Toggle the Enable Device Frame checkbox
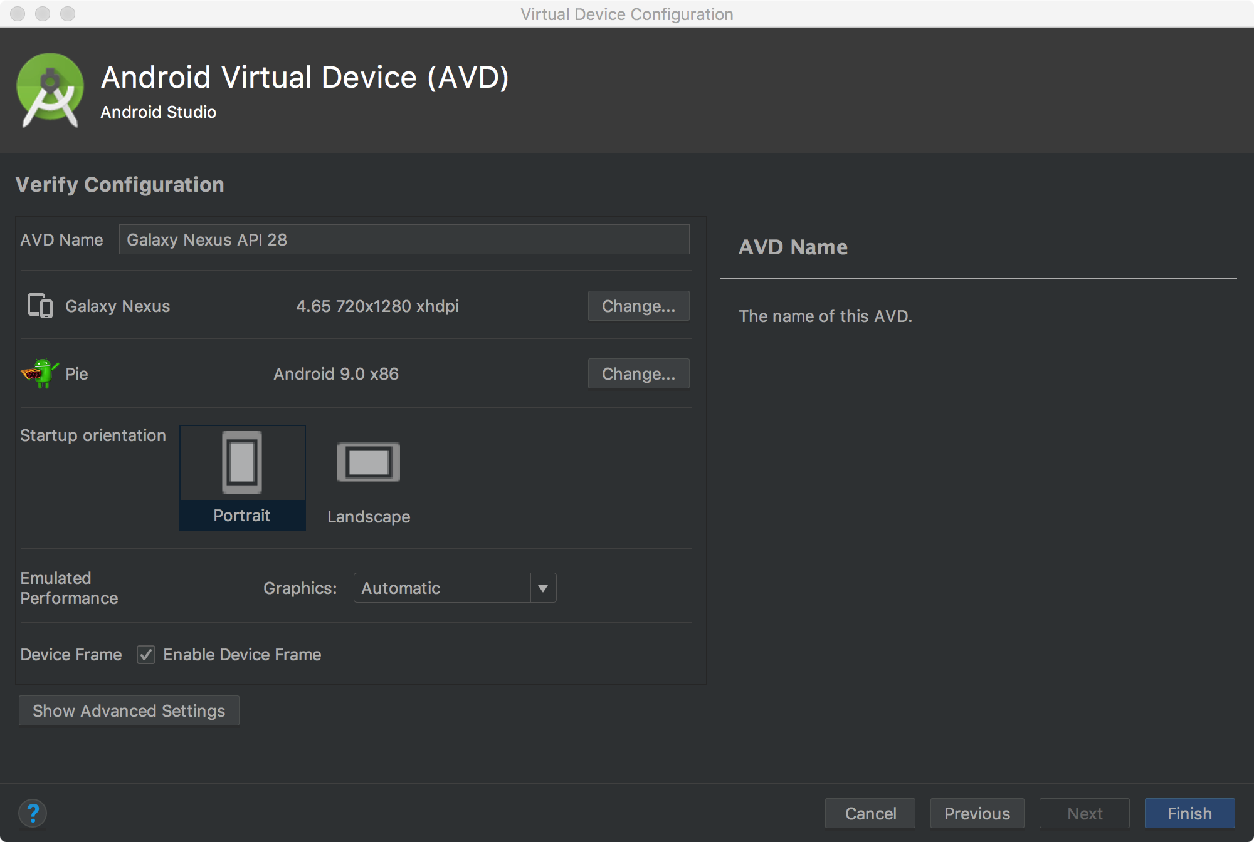The image size is (1254, 842). 146,655
